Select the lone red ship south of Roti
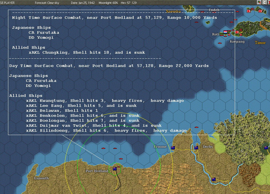This screenshot has height=194, width=270. pos(220,43)
